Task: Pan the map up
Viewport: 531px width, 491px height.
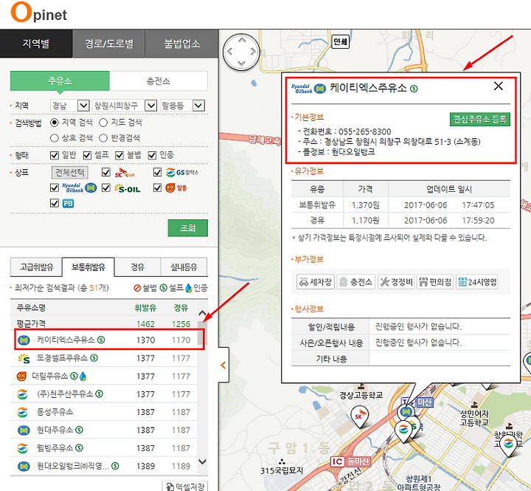Action: (241, 41)
